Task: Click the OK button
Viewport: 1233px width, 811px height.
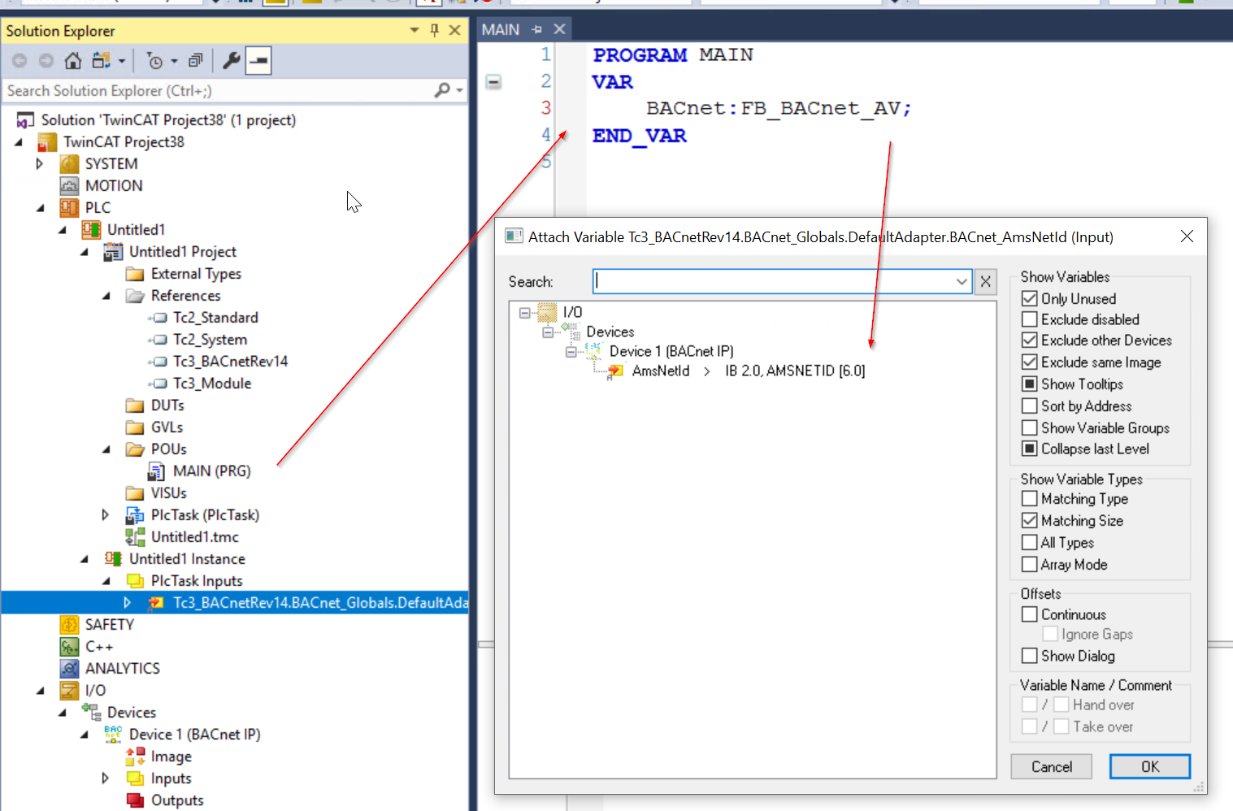Action: click(x=1149, y=766)
